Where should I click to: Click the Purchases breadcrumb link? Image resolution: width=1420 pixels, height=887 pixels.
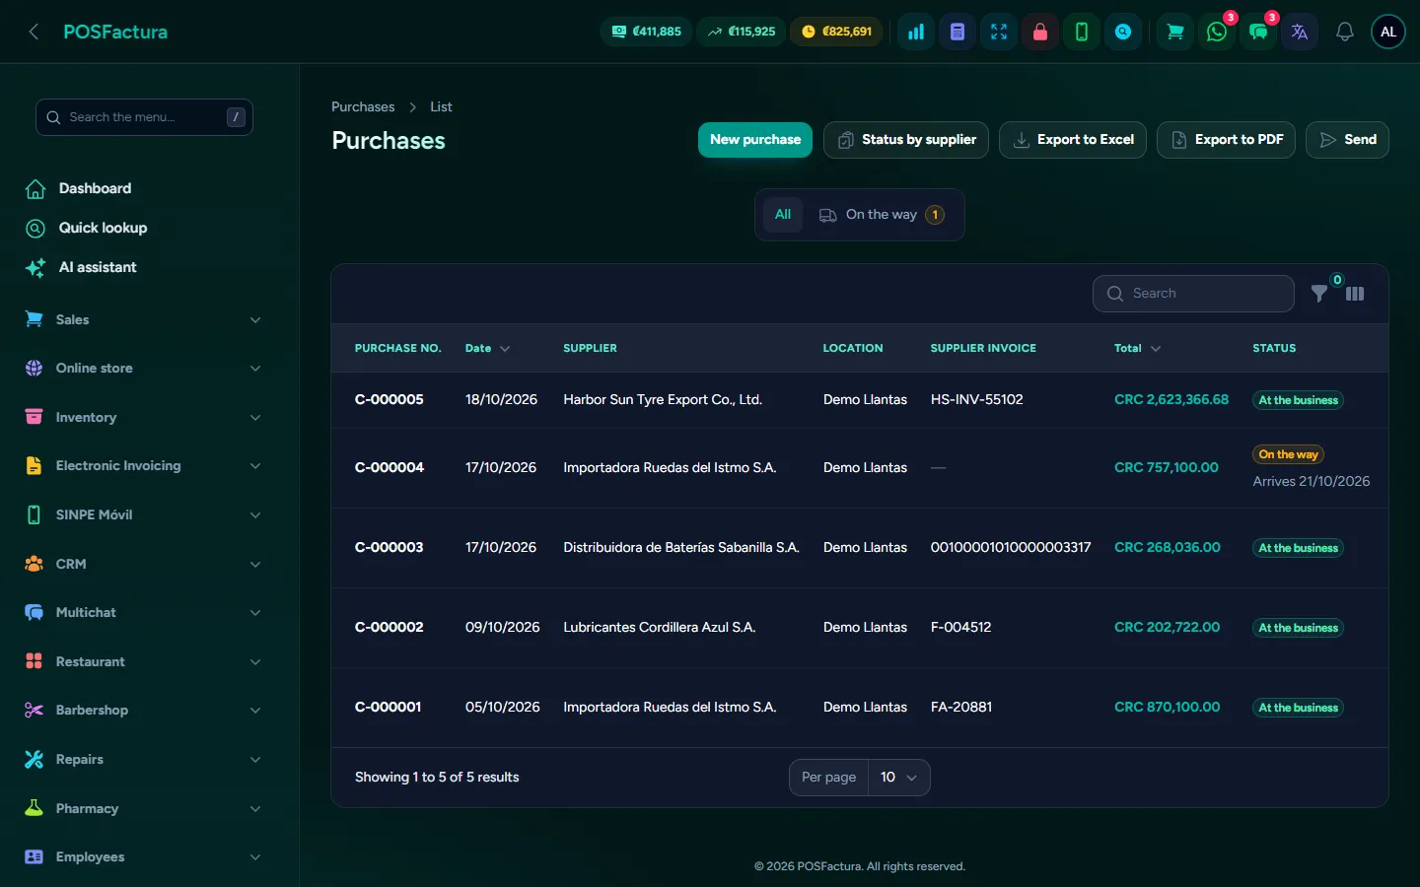(x=363, y=106)
